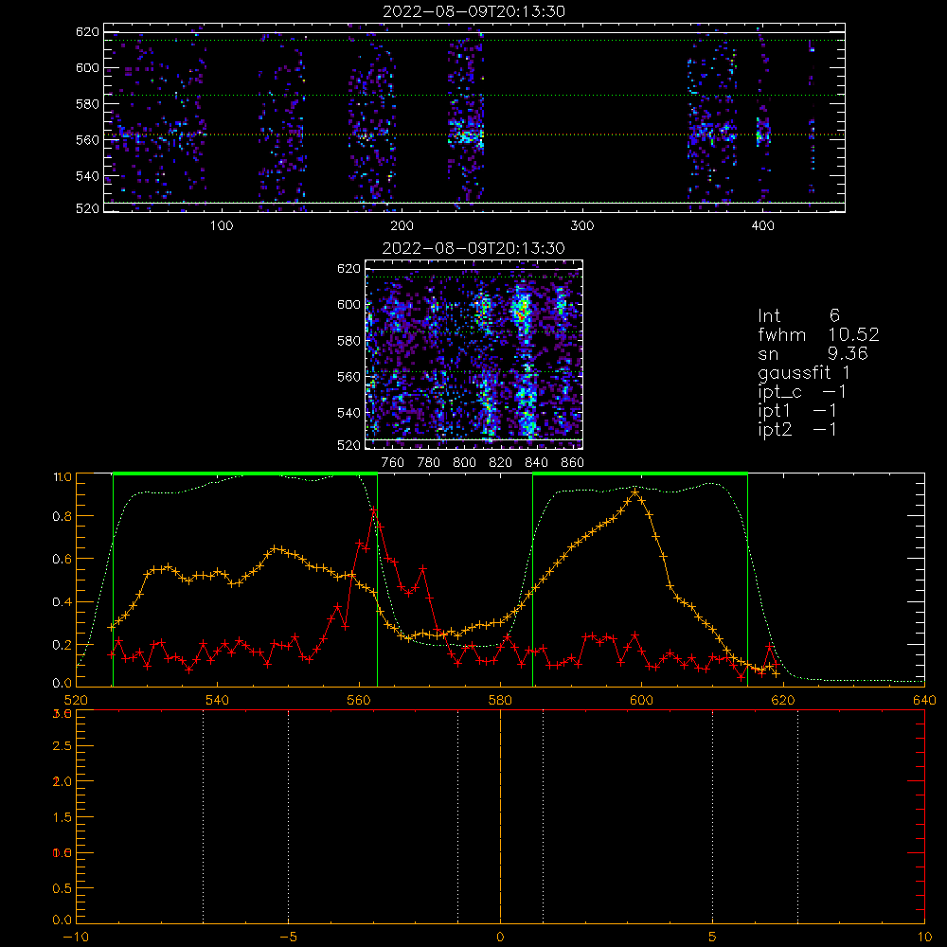This screenshot has height=947, width=947.
Task: Click the '0.4' y-axis label on profile plot
Action: 62,602
